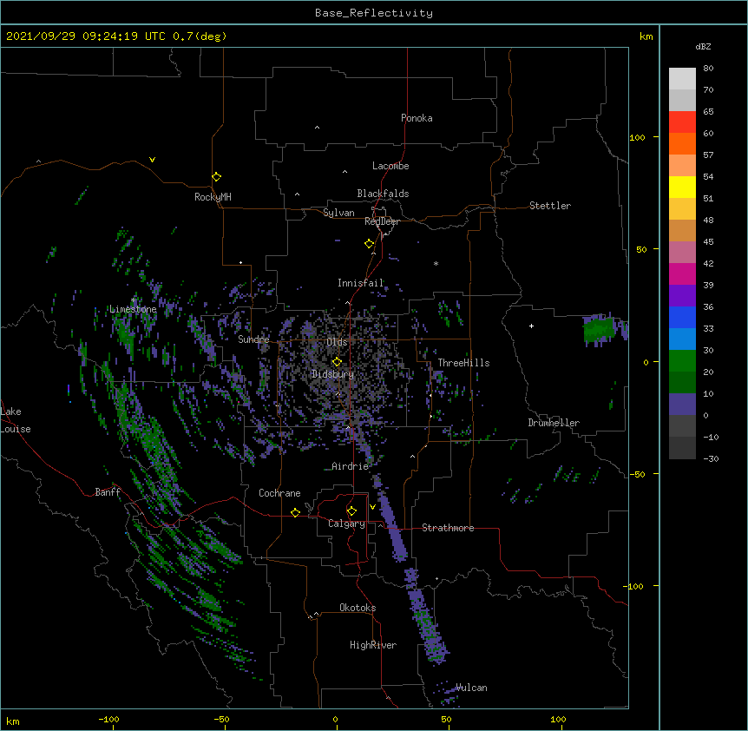Click the yellow diamond marker near RockyMH
The width and height of the screenshot is (748, 731).
(x=216, y=177)
